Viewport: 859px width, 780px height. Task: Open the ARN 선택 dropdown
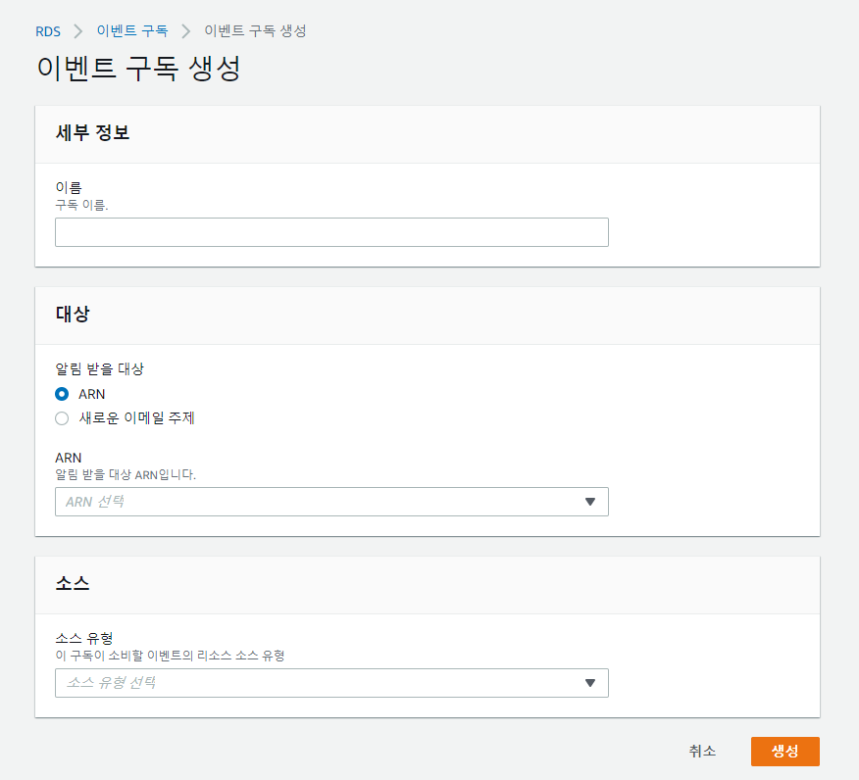(x=331, y=502)
